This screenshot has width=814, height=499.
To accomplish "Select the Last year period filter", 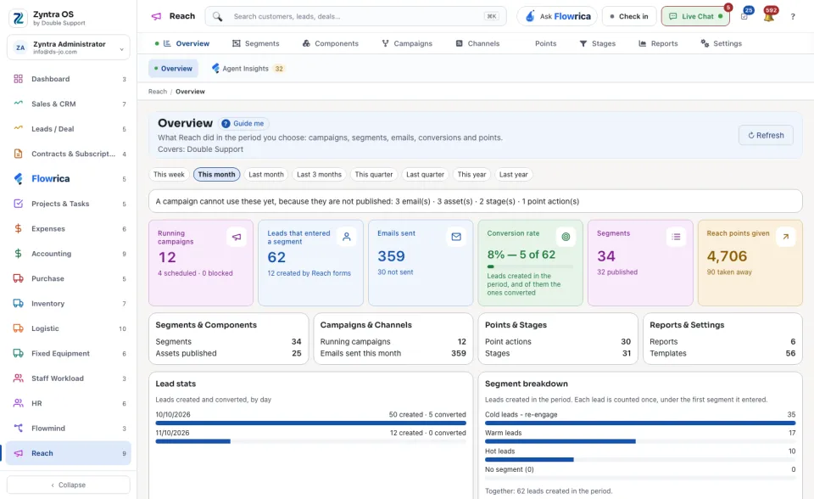I will tap(514, 175).
